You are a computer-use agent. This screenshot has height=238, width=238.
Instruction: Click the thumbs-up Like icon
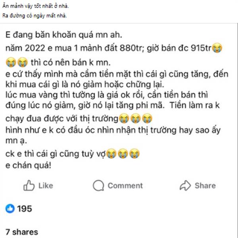[x=29, y=185]
